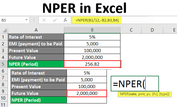Expand the Name Box dropdown arrow
The width and height of the screenshot is (177, 107).
(26, 20)
